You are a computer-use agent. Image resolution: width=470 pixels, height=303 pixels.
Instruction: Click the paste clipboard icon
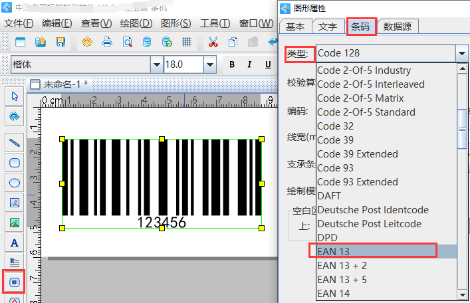[253, 42]
